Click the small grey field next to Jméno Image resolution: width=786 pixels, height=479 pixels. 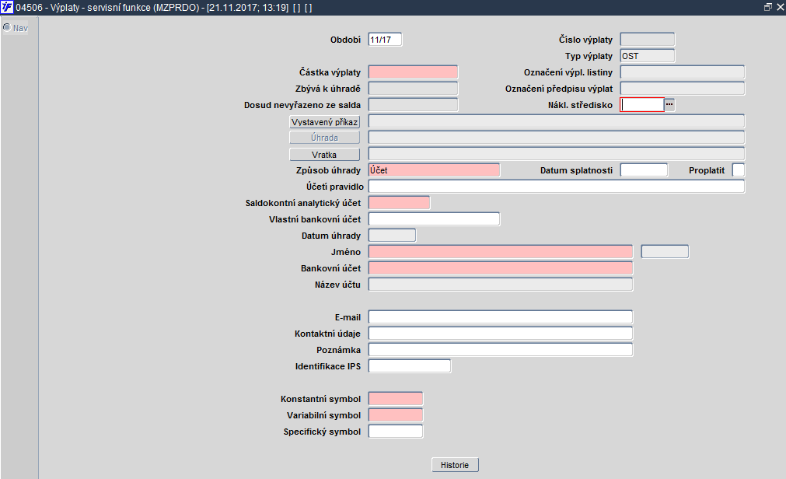pyautogui.click(x=665, y=252)
